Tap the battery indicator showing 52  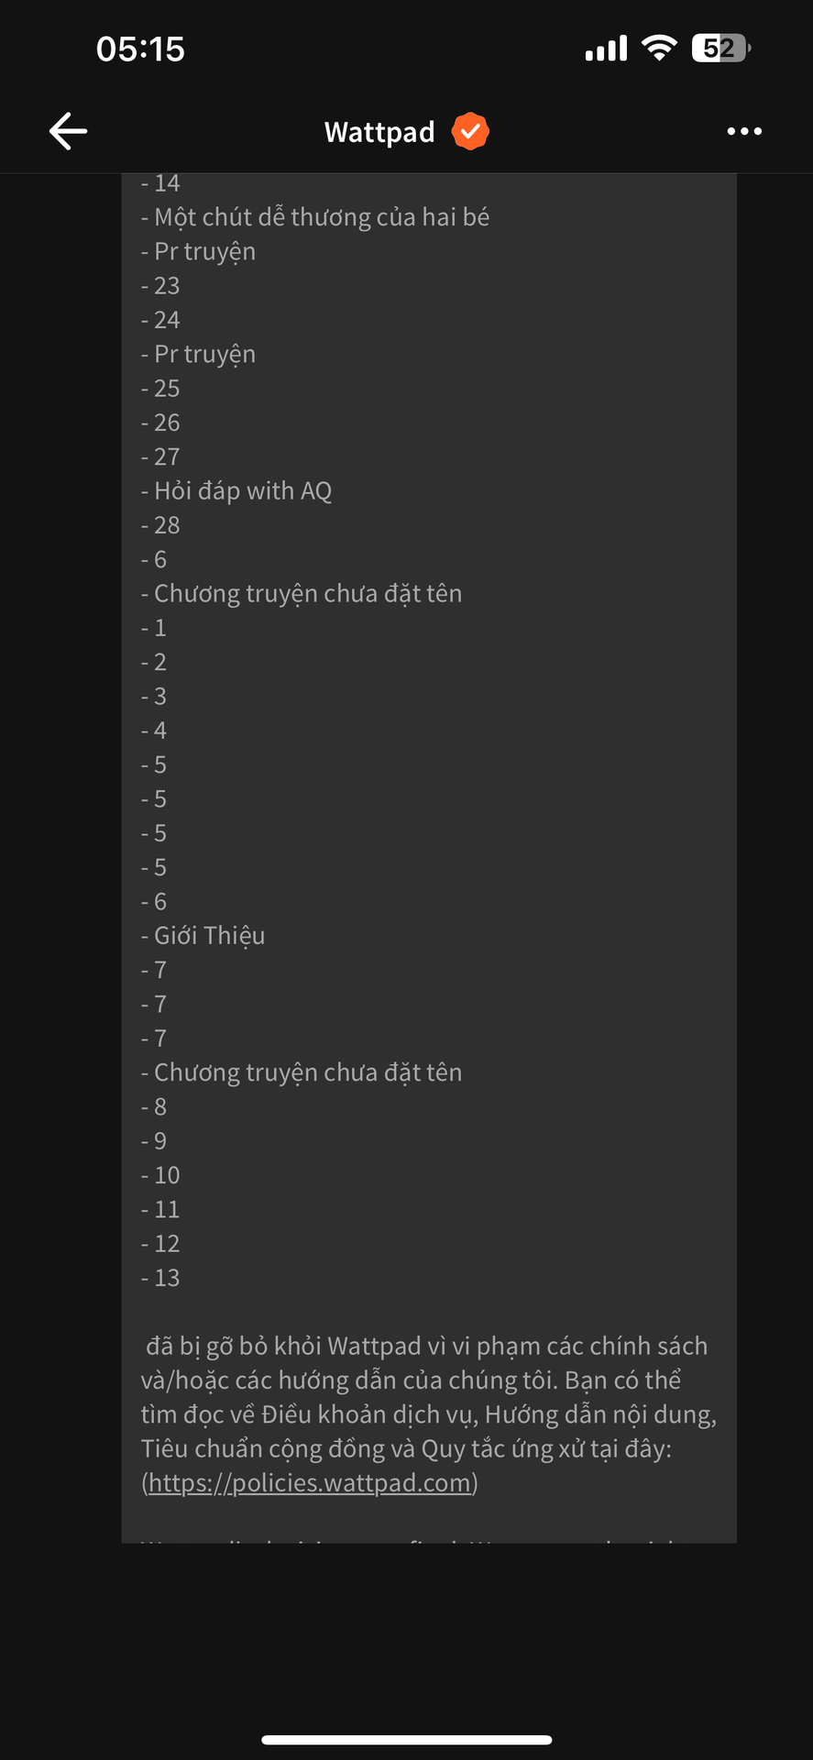tap(721, 48)
